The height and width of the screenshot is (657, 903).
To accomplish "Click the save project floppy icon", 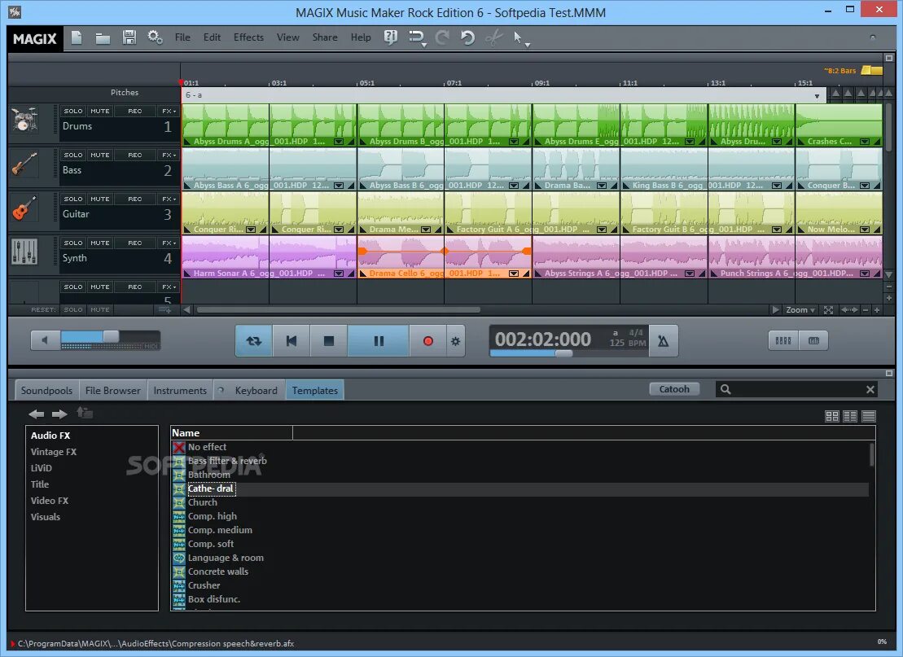I will [129, 38].
